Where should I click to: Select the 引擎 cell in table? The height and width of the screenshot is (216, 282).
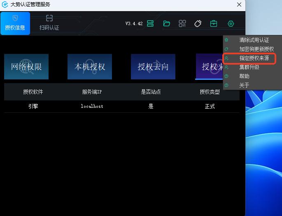[33, 106]
